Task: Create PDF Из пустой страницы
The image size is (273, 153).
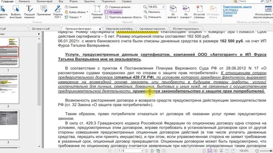Action: coord(199,12)
